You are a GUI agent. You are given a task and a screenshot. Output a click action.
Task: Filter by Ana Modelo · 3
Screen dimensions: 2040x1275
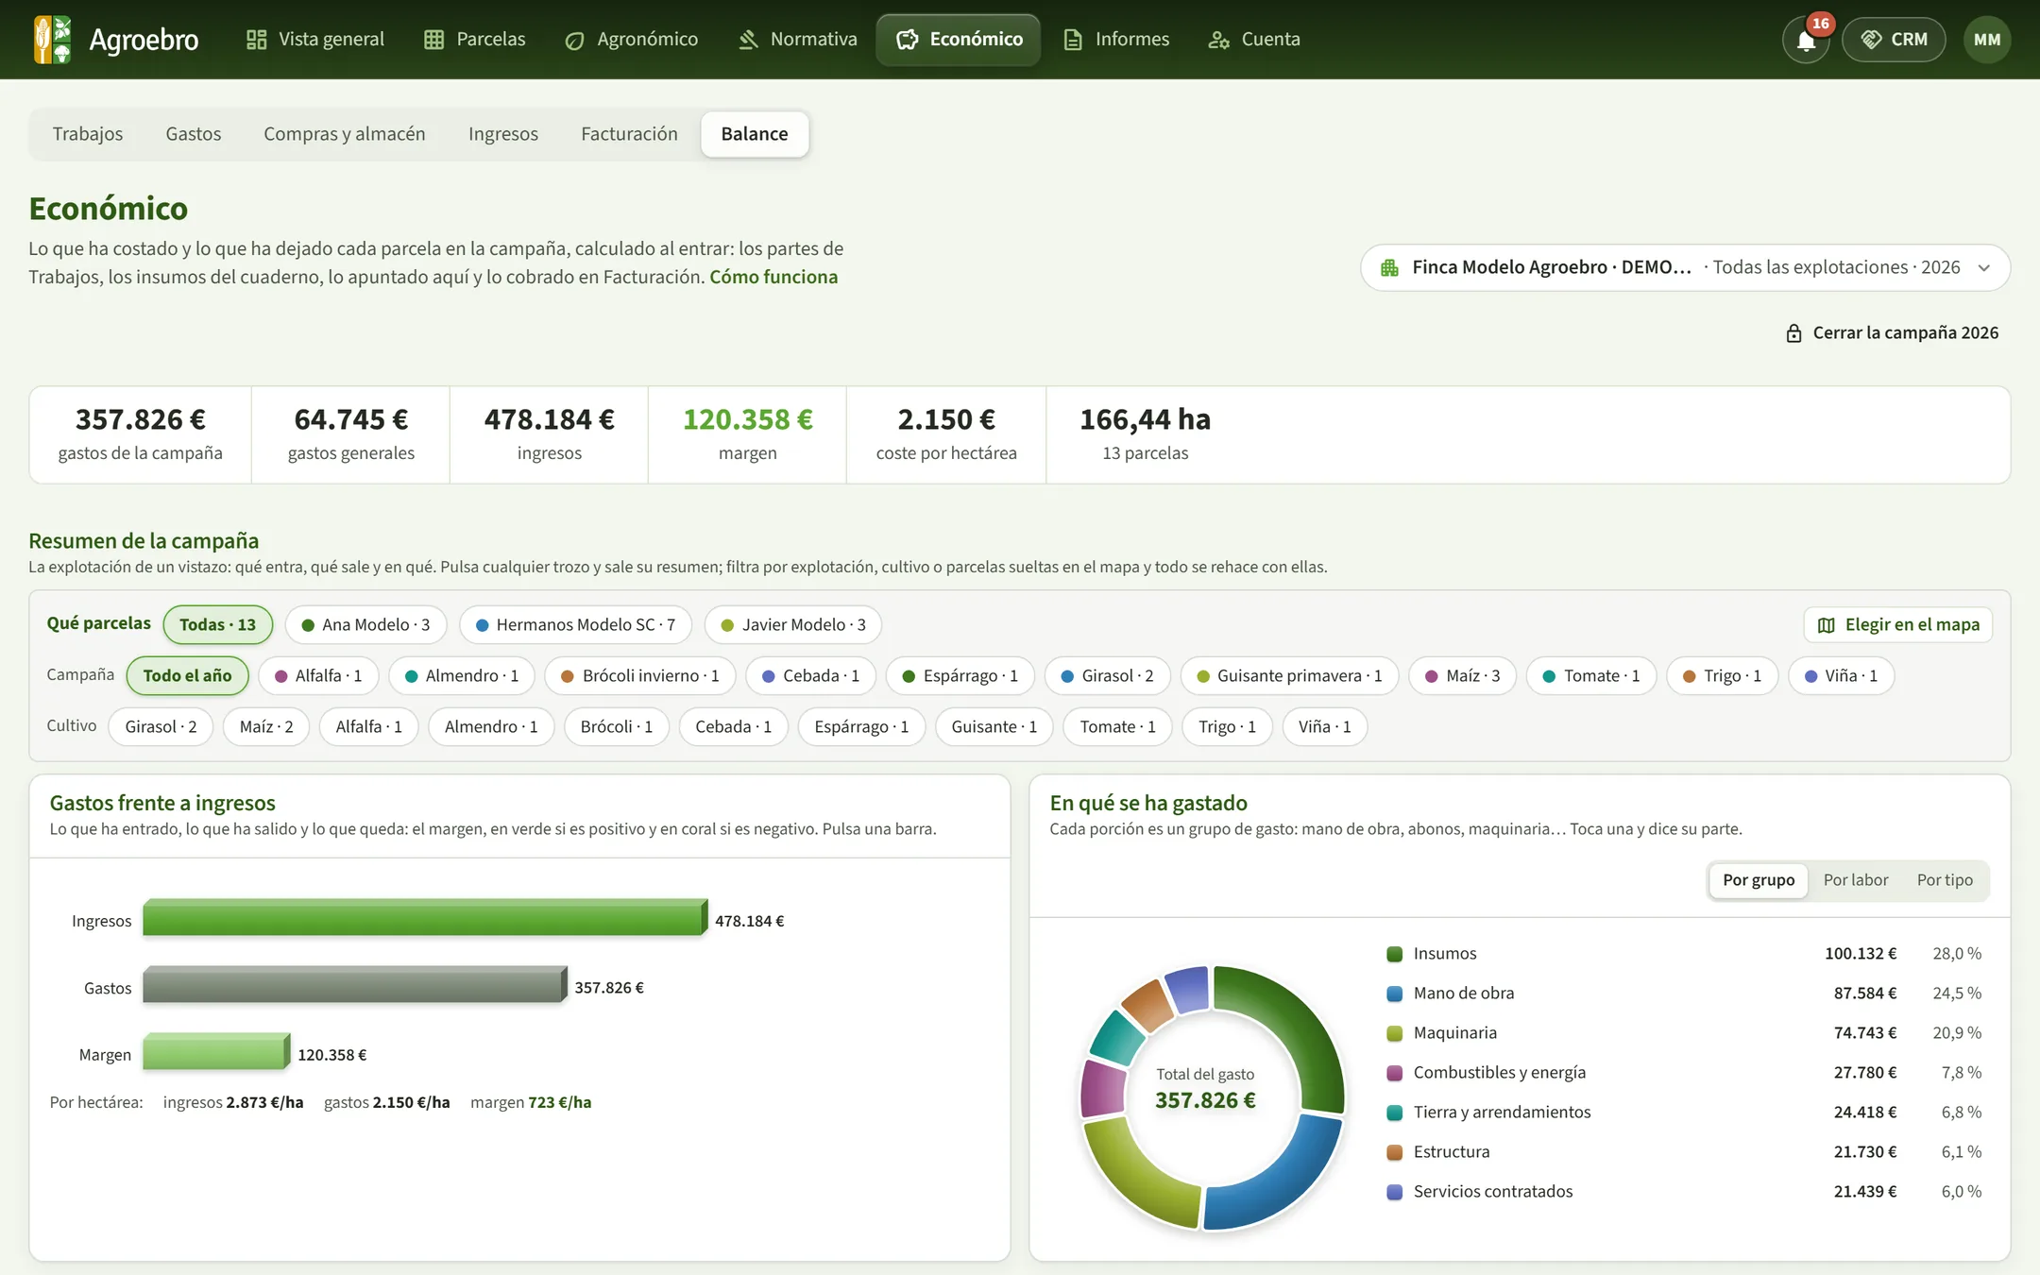tap(365, 624)
